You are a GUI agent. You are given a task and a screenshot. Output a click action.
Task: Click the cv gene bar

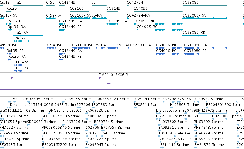point(99,5)
